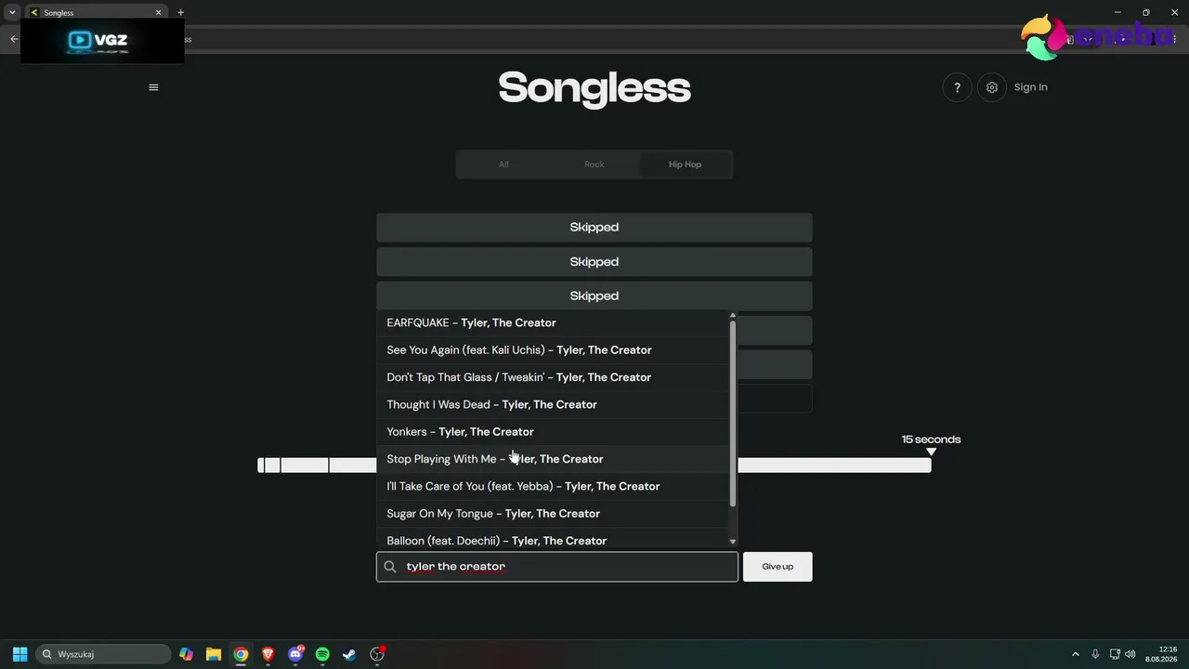Image resolution: width=1189 pixels, height=669 pixels.
Task: Click the suggestions list scrollbar thumb
Action: pyautogui.click(x=733, y=413)
